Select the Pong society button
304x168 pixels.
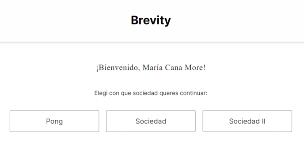[54, 121]
